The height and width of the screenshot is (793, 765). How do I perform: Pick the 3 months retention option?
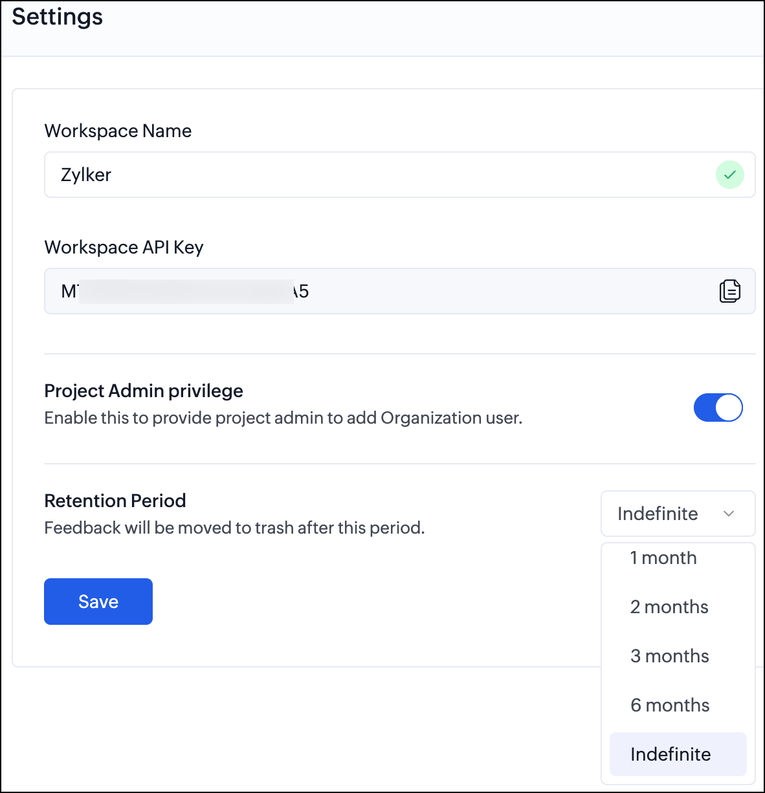[x=670, y=656]
